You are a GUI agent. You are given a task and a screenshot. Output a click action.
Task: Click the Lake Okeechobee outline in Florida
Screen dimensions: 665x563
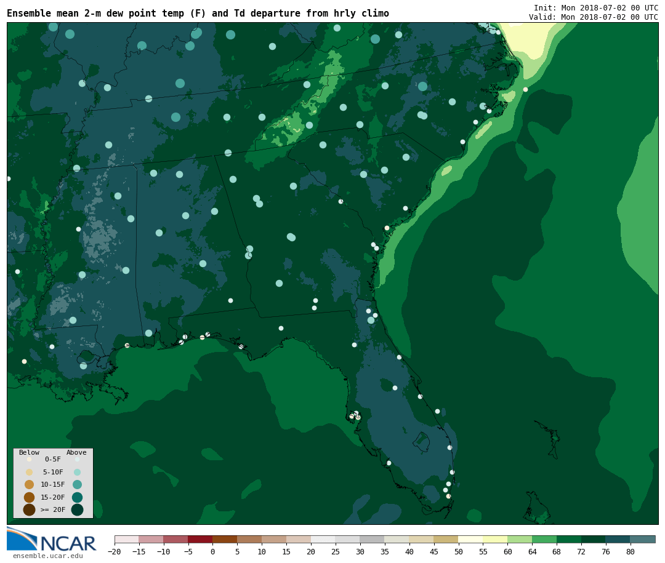coord(422,441)
